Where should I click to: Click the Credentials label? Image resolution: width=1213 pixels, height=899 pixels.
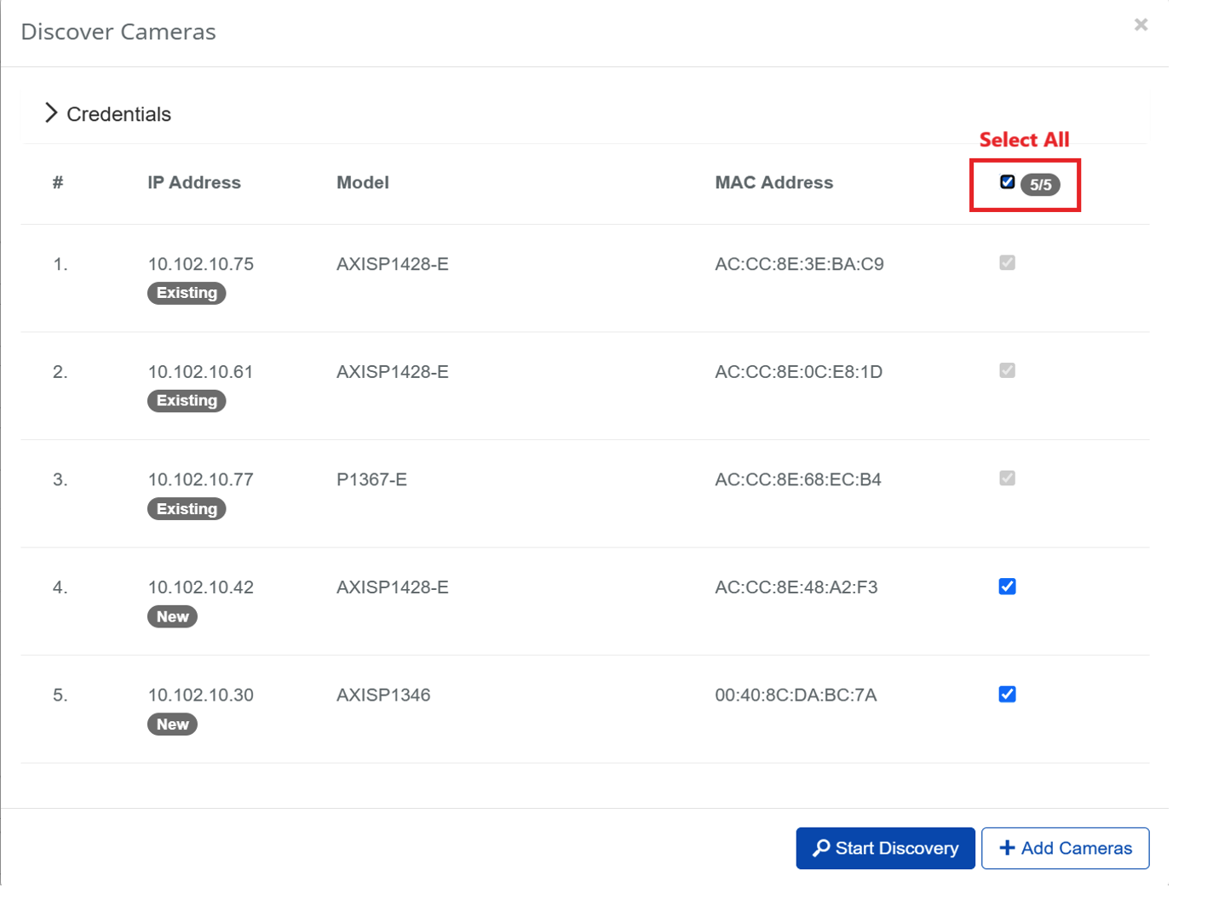point(118,114)
